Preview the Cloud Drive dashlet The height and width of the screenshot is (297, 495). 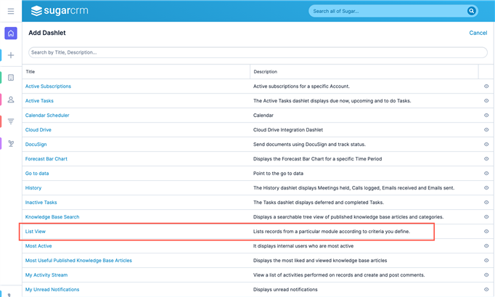(486, 130)
